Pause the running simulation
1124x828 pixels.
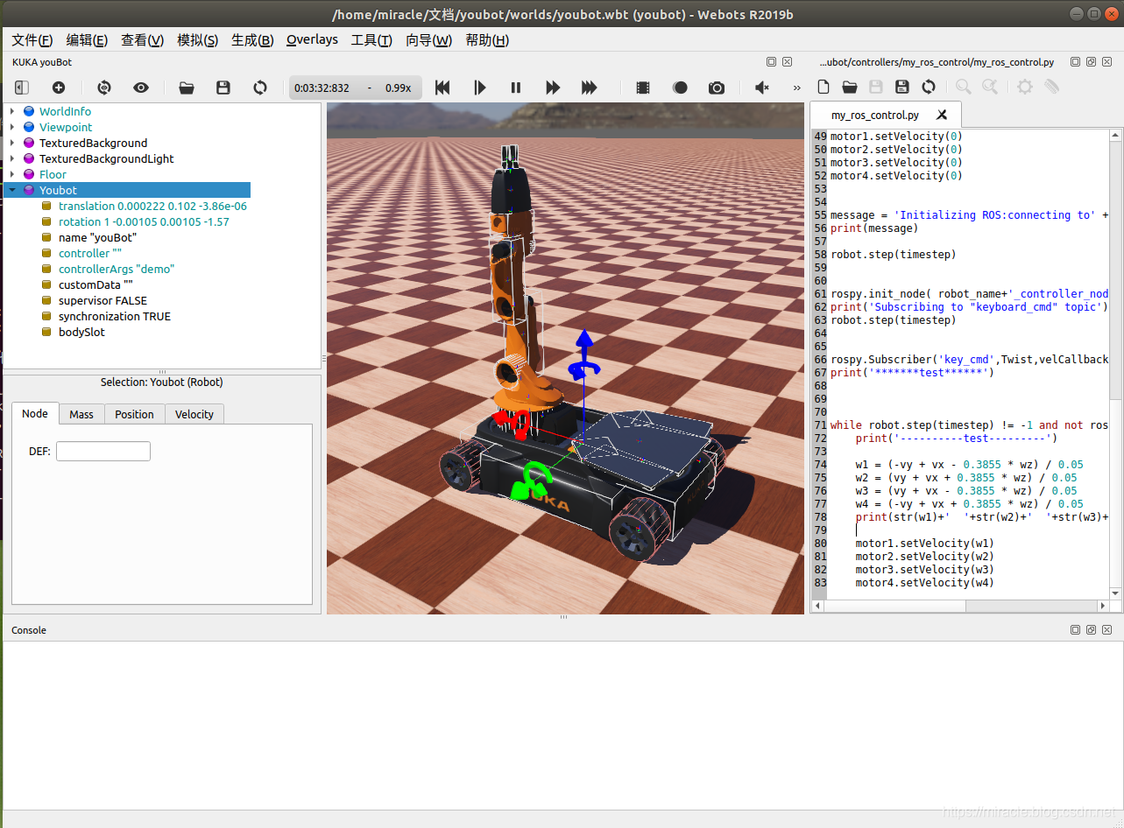click(516, 88)
